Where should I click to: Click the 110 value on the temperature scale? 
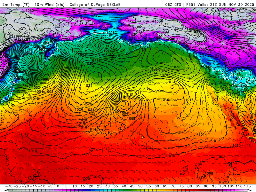239,186
